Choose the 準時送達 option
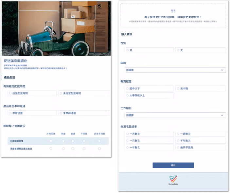The height and width of the screenshot is (193, 230). point(32,113)
